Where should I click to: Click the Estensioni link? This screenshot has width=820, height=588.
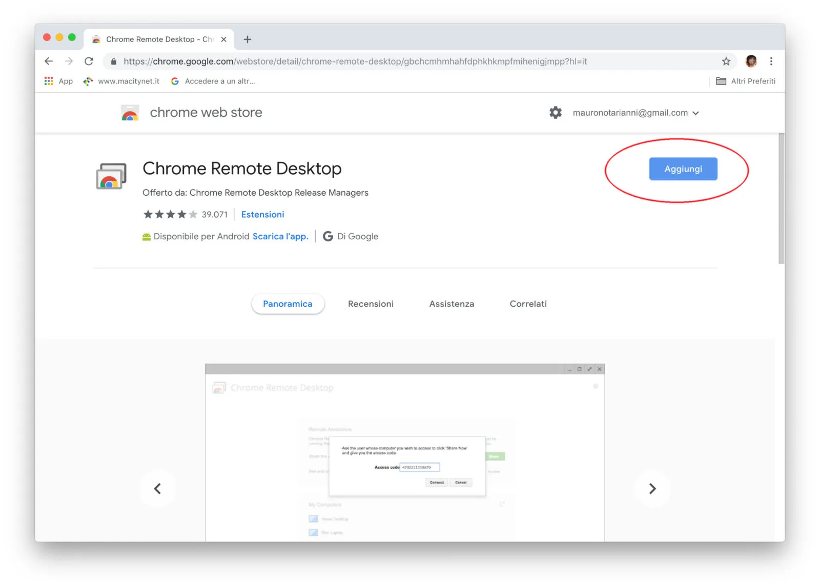point(262,214)
